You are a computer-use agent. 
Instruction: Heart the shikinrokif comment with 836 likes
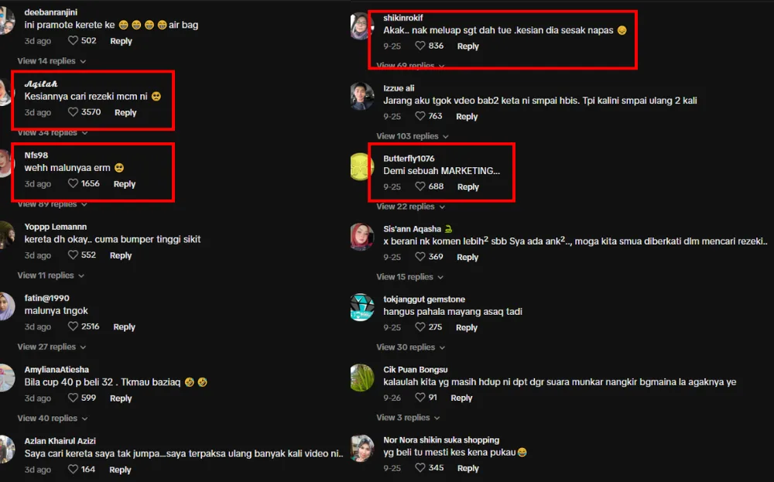(420, 46)
